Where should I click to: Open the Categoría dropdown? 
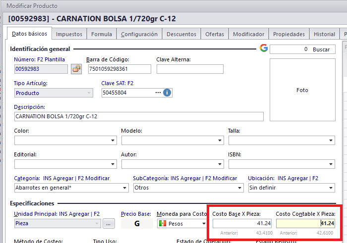tap(125, 188)
